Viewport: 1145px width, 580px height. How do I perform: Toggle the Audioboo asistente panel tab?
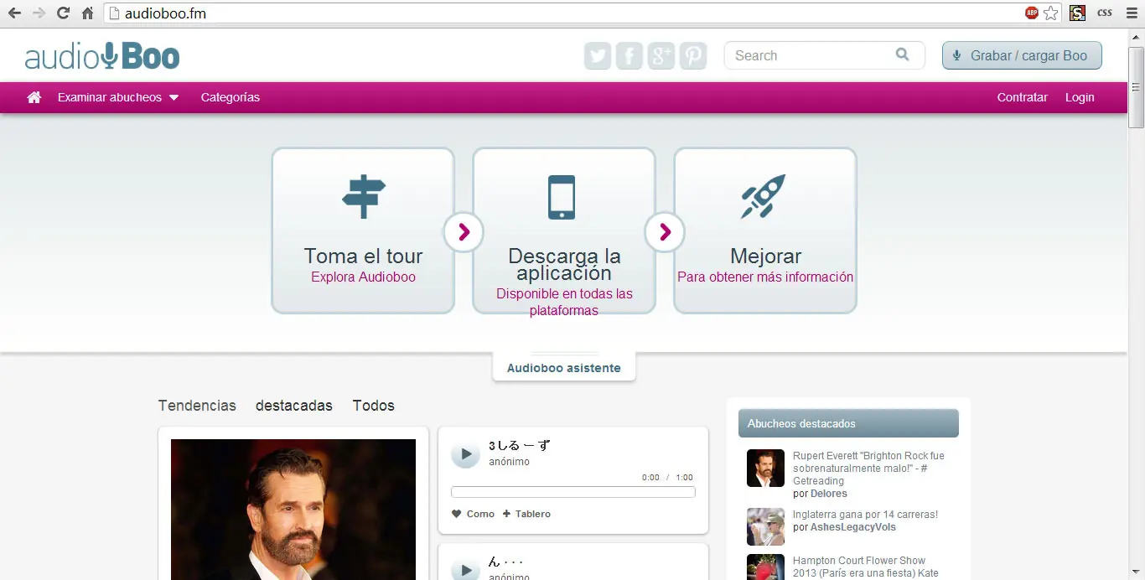(x=564, y=367)
